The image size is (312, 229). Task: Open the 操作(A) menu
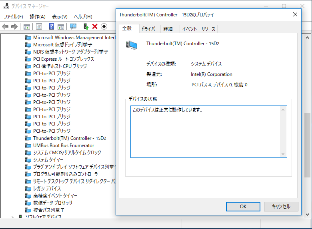38,17
